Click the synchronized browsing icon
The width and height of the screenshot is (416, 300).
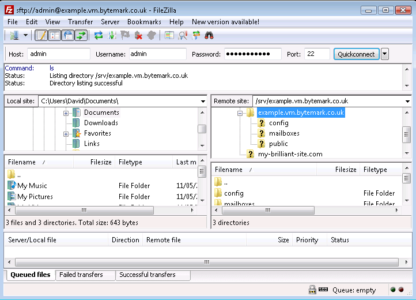pyautogui.click(x=196, y=35)
